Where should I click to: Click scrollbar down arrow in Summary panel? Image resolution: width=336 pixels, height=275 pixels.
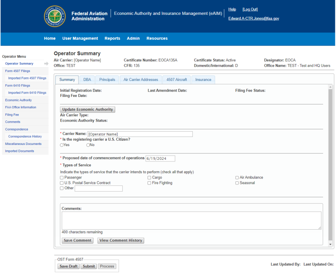pos(330,244)
